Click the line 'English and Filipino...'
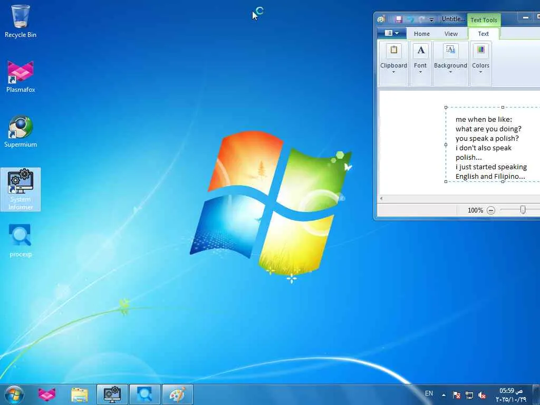The height and width of the screenshot is (405, 540). click(x=490, y=176)
